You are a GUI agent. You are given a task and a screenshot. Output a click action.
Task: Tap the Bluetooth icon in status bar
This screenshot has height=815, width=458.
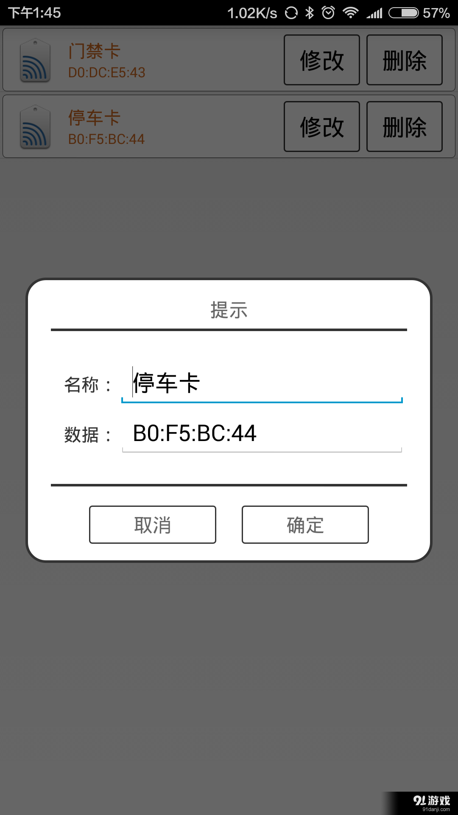pyautogui.click(x=310, y=13)
